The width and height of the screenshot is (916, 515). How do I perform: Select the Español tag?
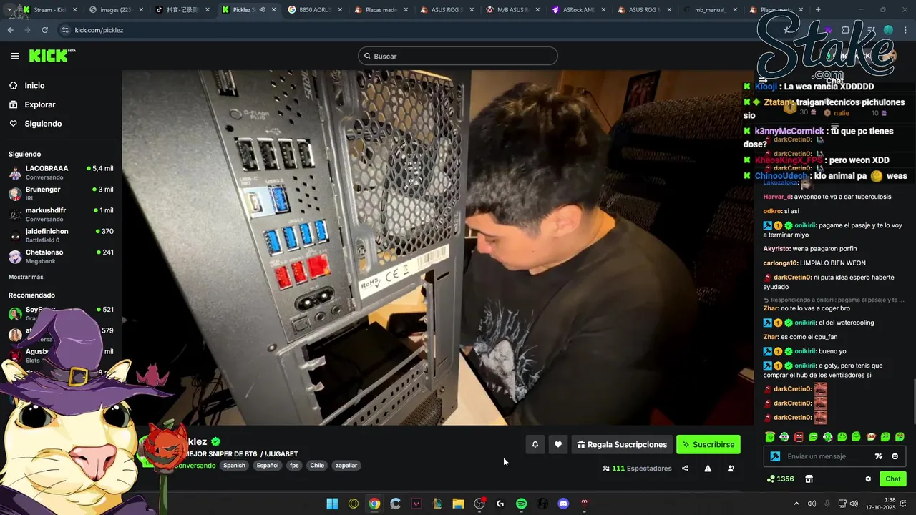268,465
